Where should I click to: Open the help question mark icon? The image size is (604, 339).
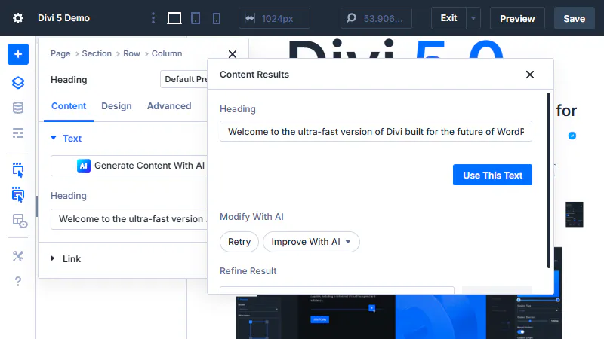tap(18, 281)
